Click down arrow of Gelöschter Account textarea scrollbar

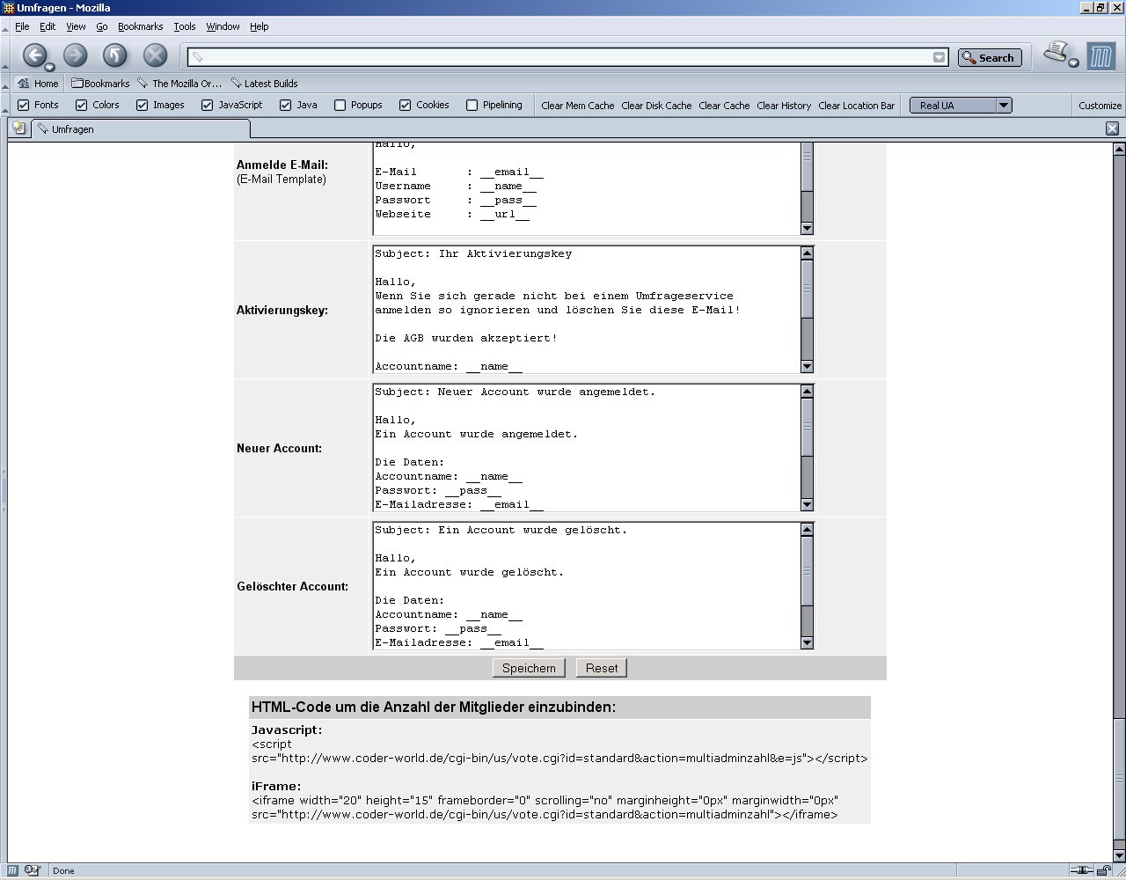coord(807,643)
